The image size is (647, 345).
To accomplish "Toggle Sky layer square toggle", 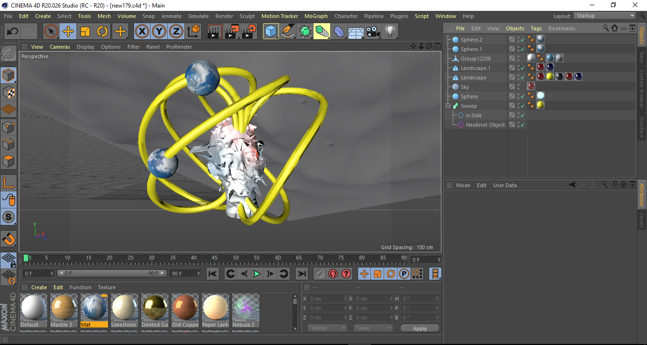I will (x=512, y=87).
